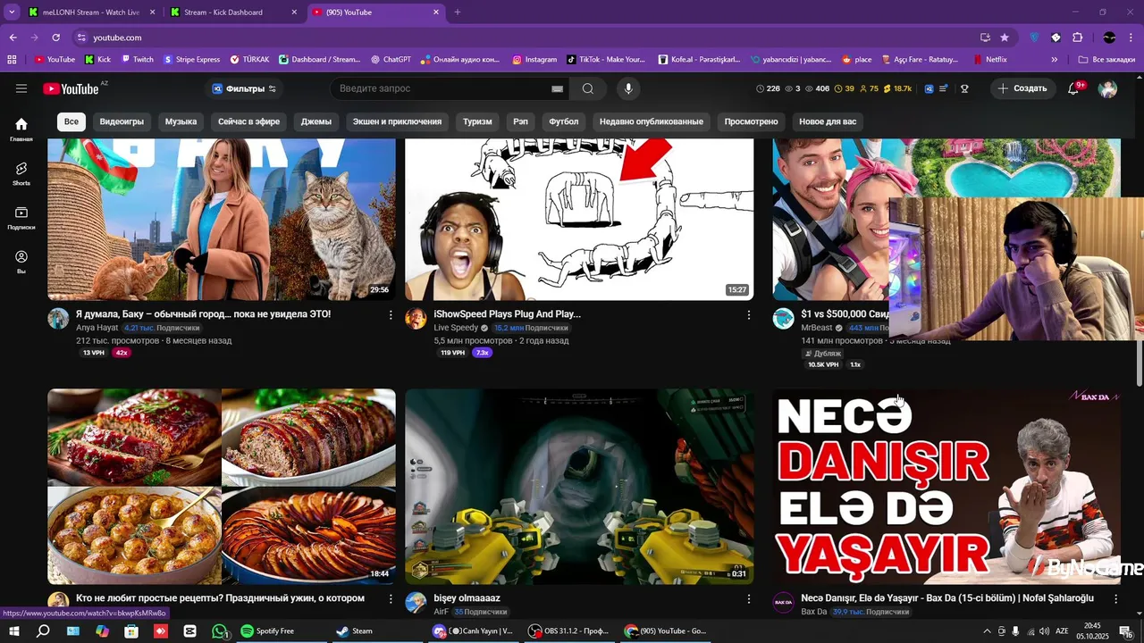Click the search magnifier button

point(587,88)
